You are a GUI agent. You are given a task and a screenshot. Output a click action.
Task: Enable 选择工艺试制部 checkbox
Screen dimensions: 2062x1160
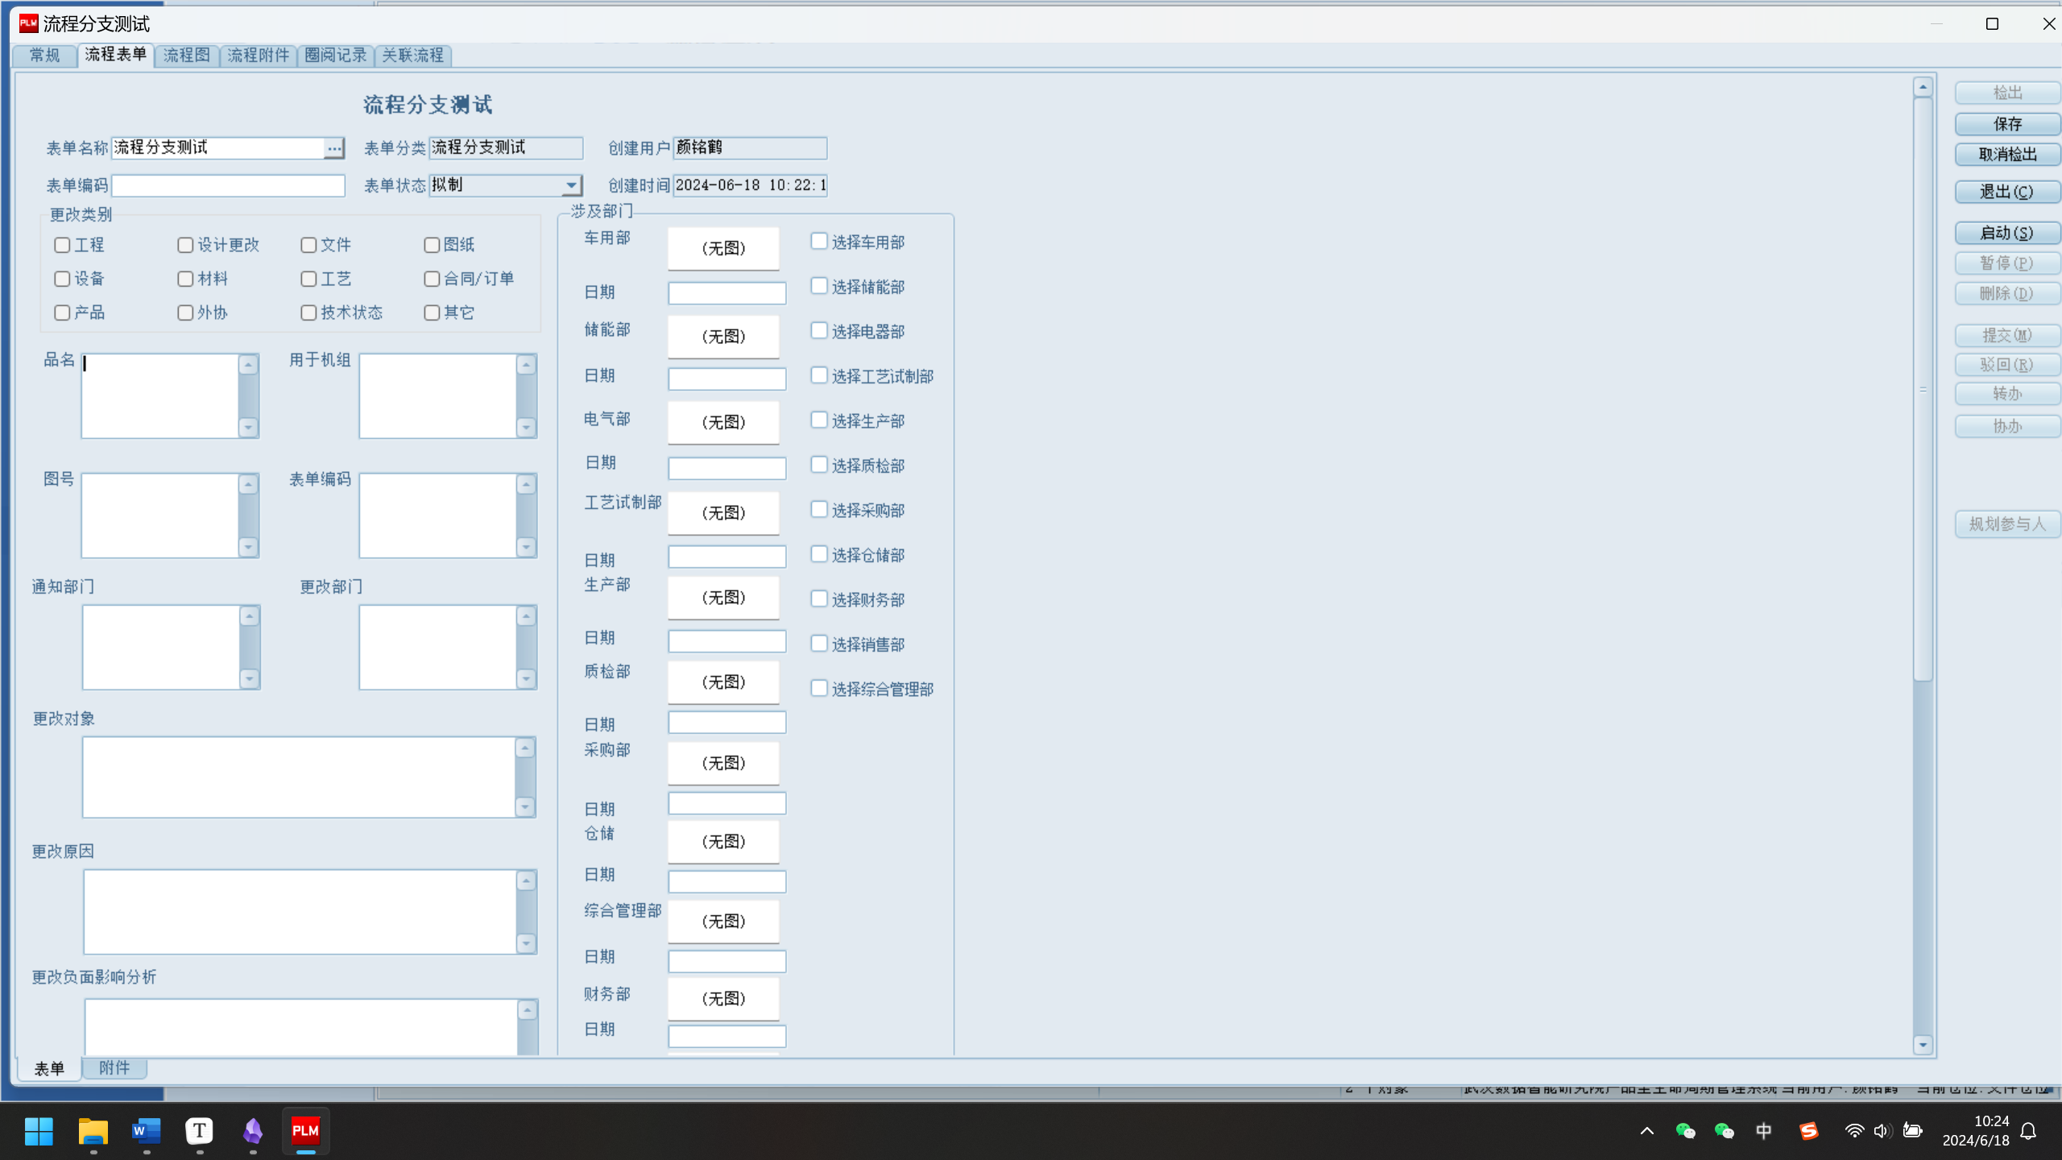(x=819, y=375)
